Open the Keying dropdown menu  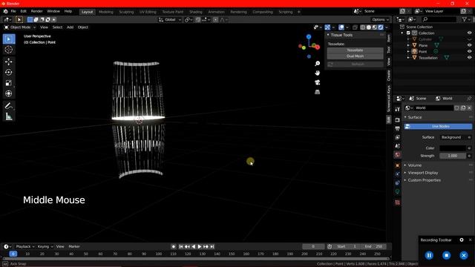click(45, 247)
